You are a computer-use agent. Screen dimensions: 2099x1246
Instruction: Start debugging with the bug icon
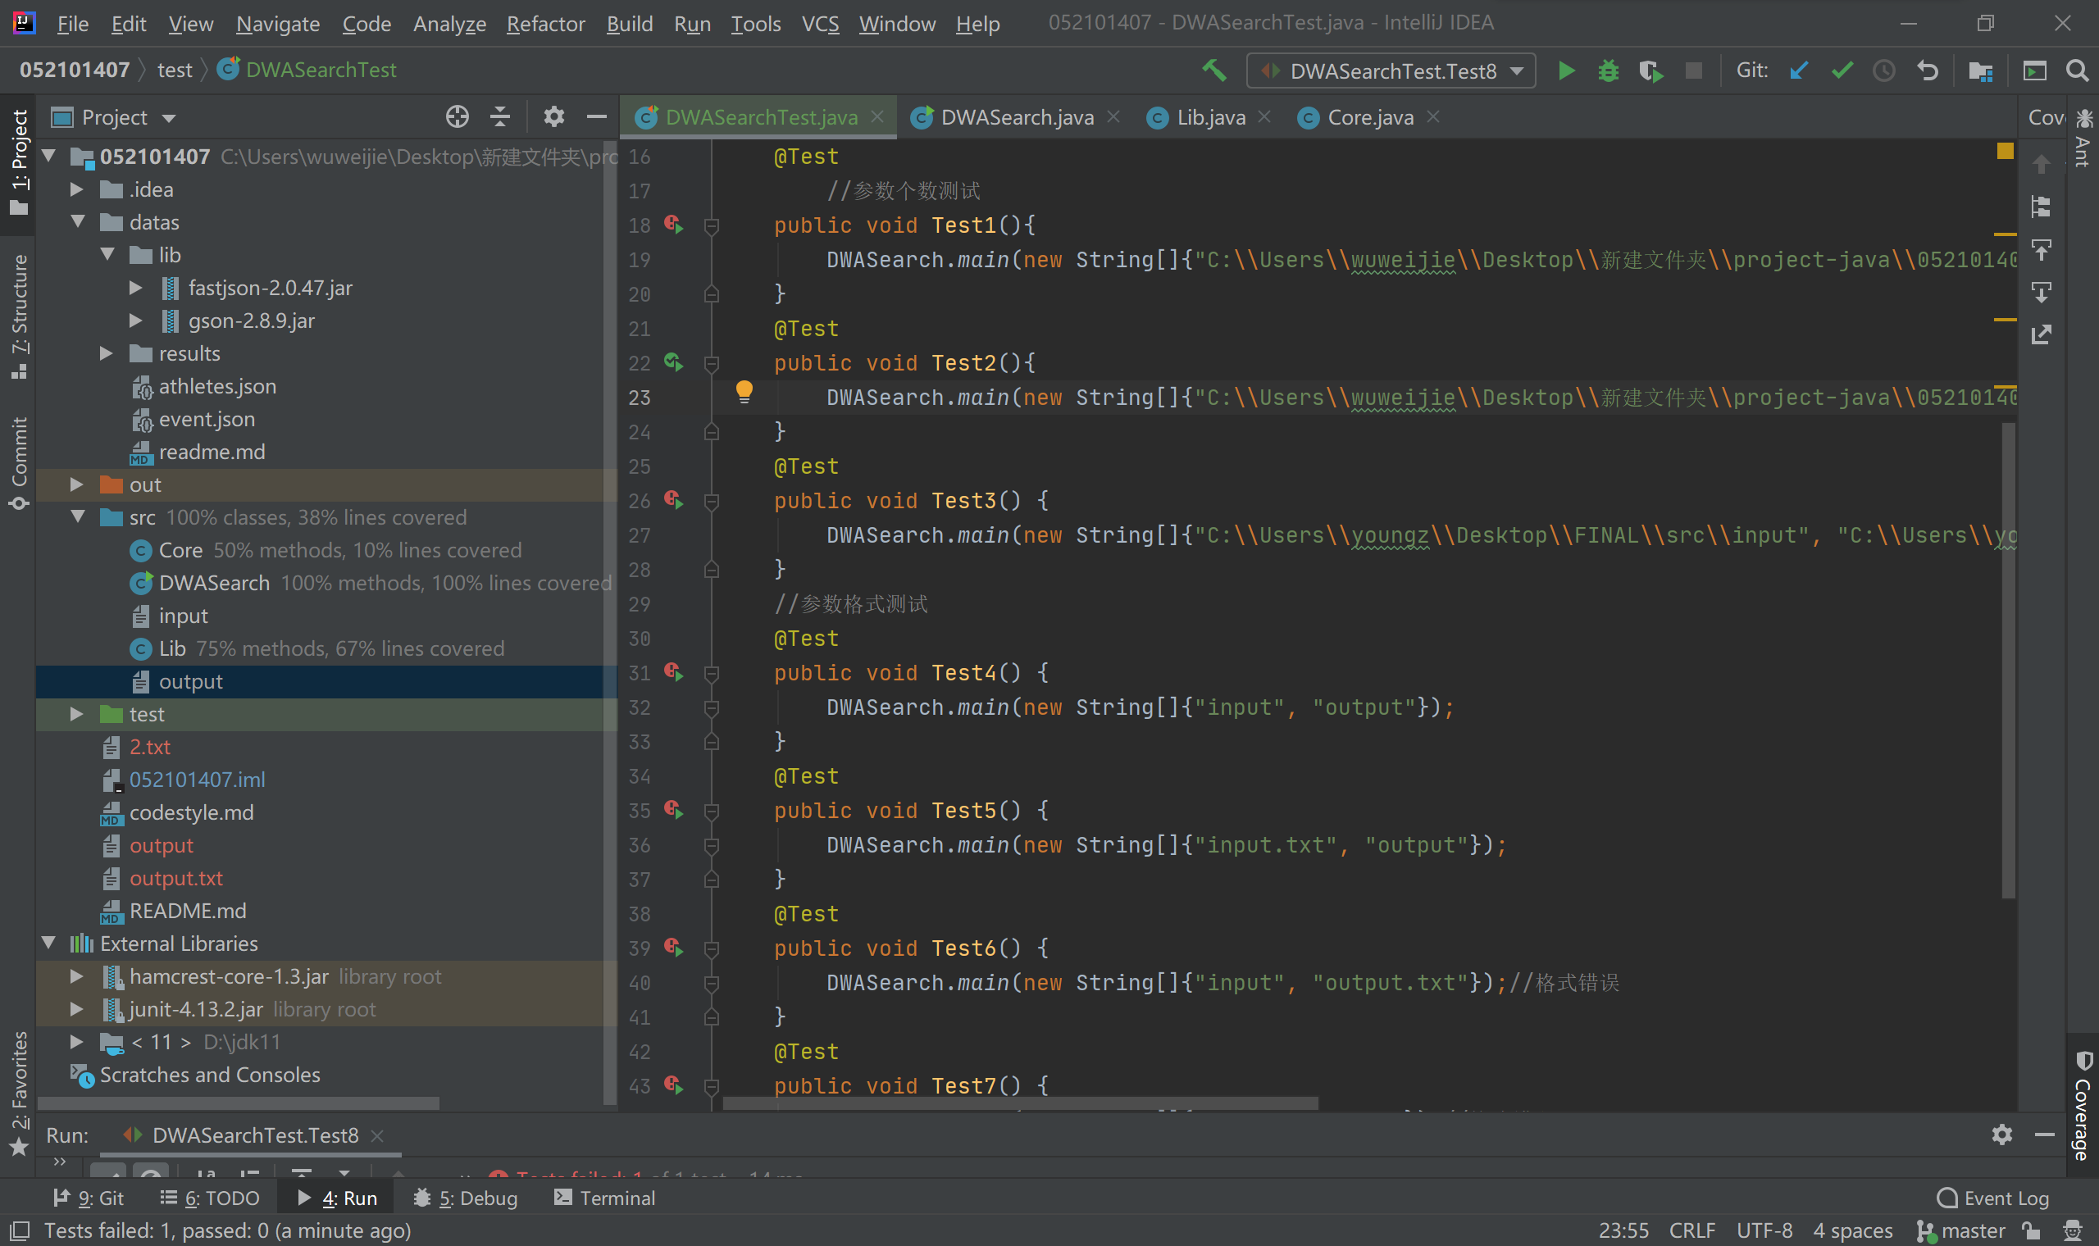pos(1608,70)
